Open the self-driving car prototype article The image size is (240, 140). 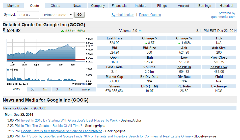pos(62,131)
